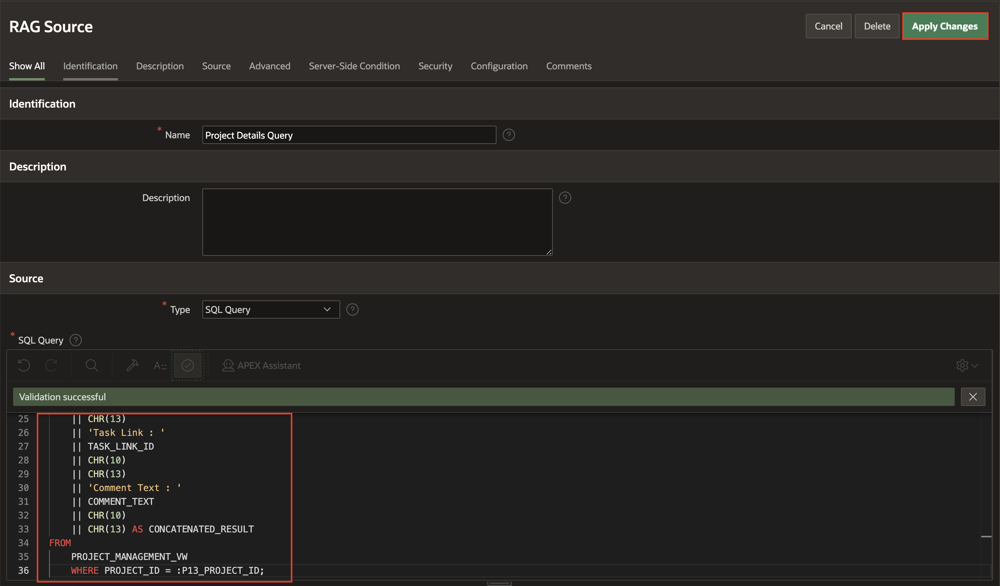This screenshot has width=1000, height=586.
Task: Switch to the Security tab
Action: (x=435, y=66)
